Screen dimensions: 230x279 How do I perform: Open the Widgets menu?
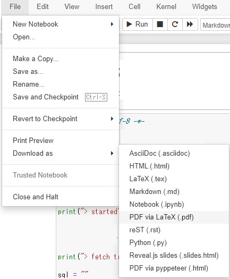[205, 7]
